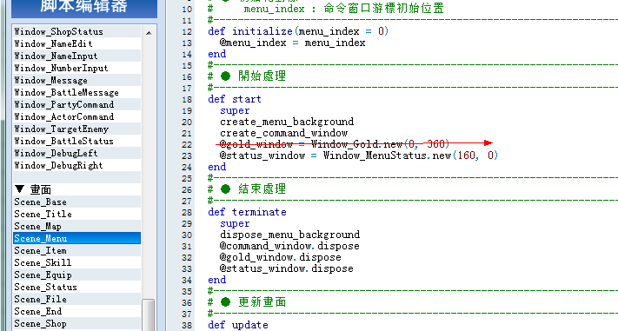618x331 pixels.
Task: Open Scene_Skill script
Action: coord(76,263)
